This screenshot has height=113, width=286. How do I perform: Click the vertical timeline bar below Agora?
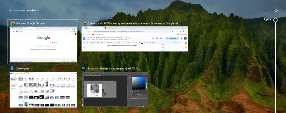(275, 69)
